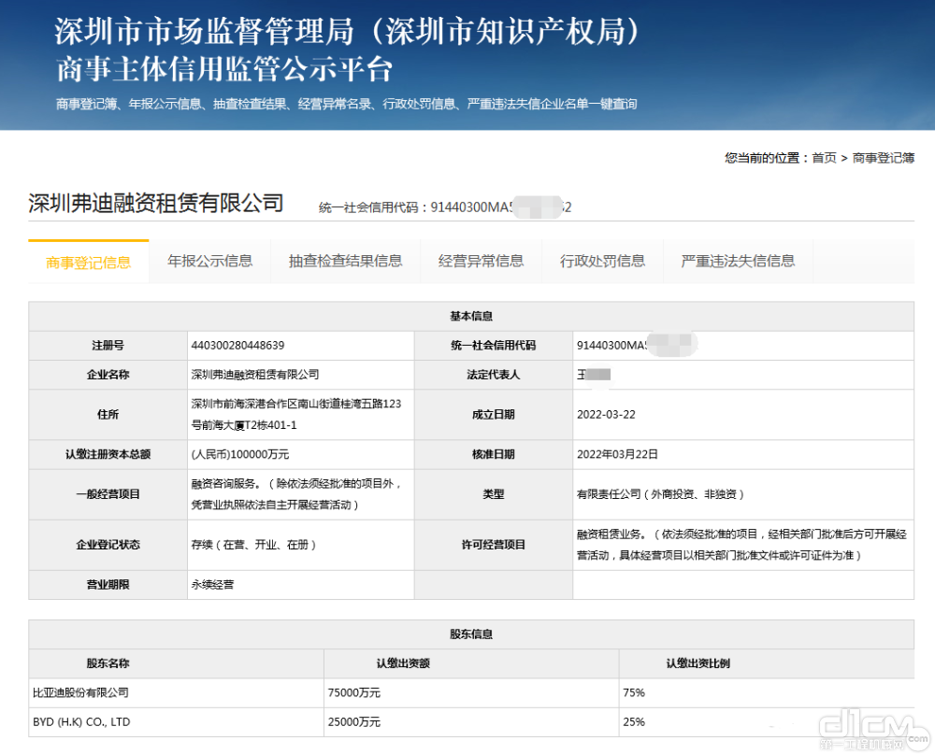
Task: Switch to the 年报公示信息 tab
Action: point(209,261)
